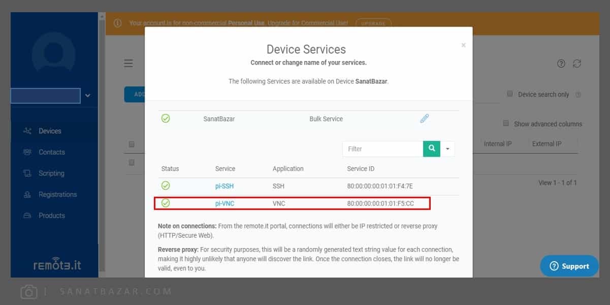The width and height of the screenshot is (610, 305).
Task: Click the blue ADD button behind dialog
Action: point(135,94)
